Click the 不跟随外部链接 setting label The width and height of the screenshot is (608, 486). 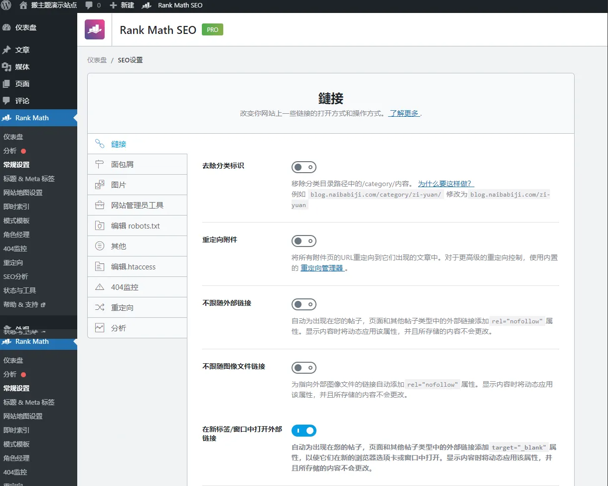(x=227, y=303)
